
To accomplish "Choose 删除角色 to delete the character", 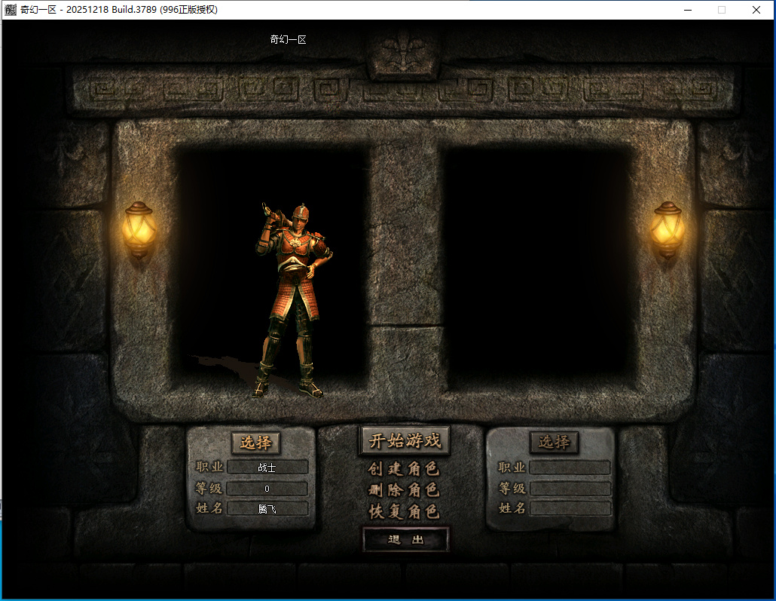I will point(404,490).
